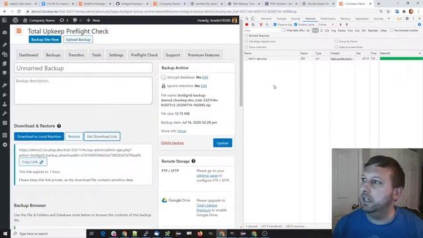Open the Waterfall column sort dropdown

420,54
